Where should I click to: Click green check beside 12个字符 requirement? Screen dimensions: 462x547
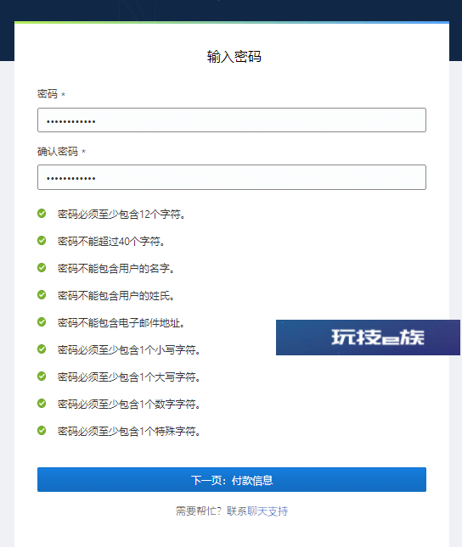click(42, 214)
